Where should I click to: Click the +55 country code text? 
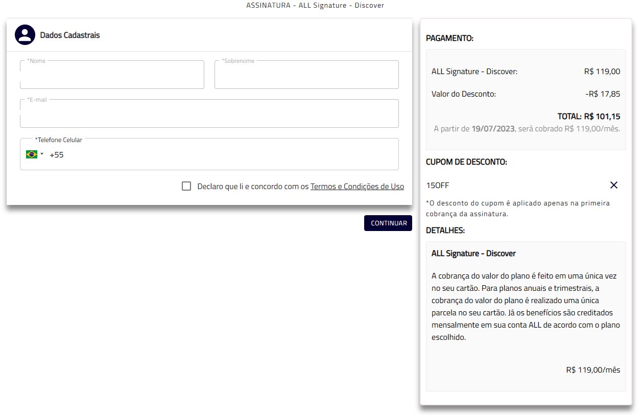[57, 155]
